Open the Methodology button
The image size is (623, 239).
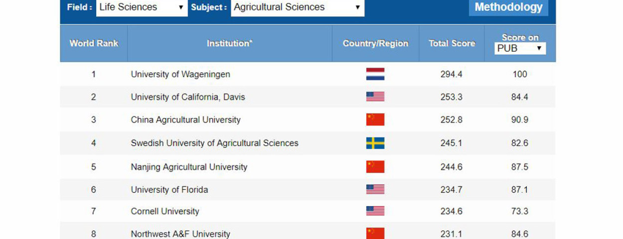(x=508, y=7)
